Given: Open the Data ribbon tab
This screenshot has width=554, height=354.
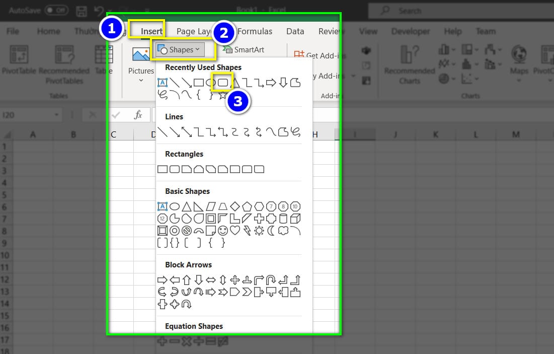Looking at the screenshot, I should [x=295, y=31].
